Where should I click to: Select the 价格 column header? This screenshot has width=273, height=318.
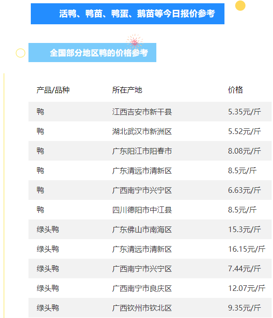pos(235,90)
